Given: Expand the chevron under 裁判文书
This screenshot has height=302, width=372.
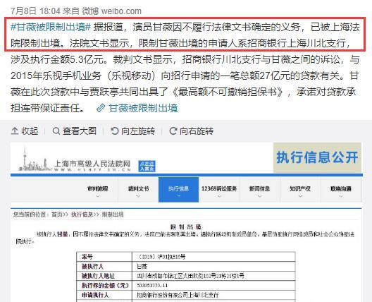Looking at the screenshot, I should (138, 196).
